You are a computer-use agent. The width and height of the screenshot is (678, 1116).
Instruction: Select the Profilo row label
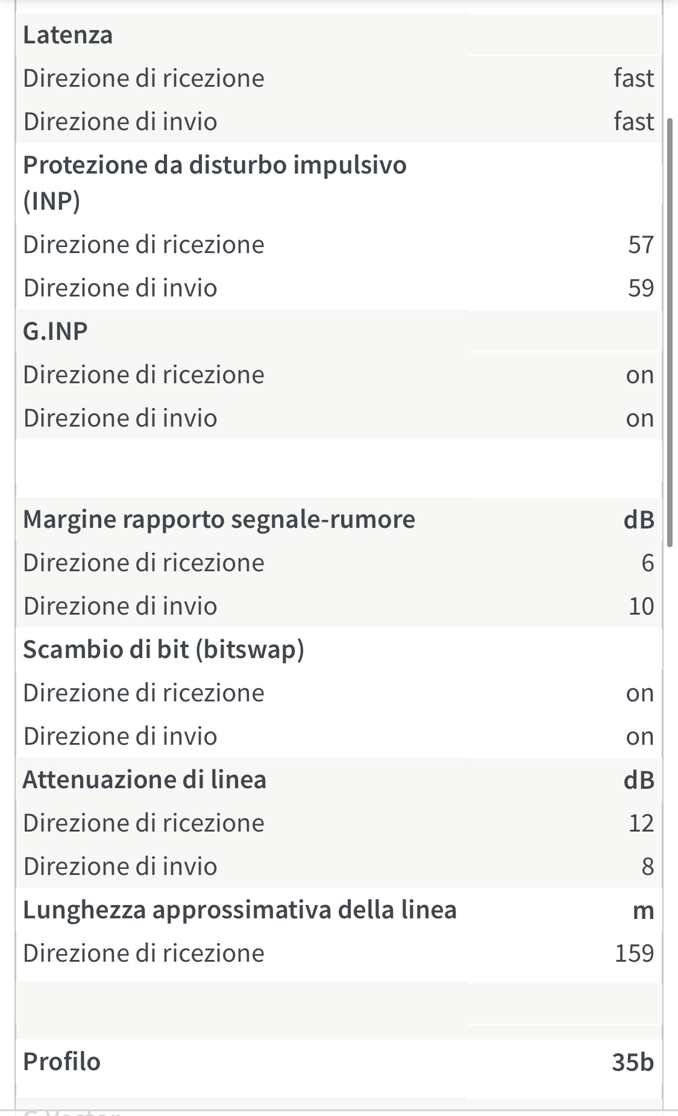pyautogui.click(x=61, y=1062)
